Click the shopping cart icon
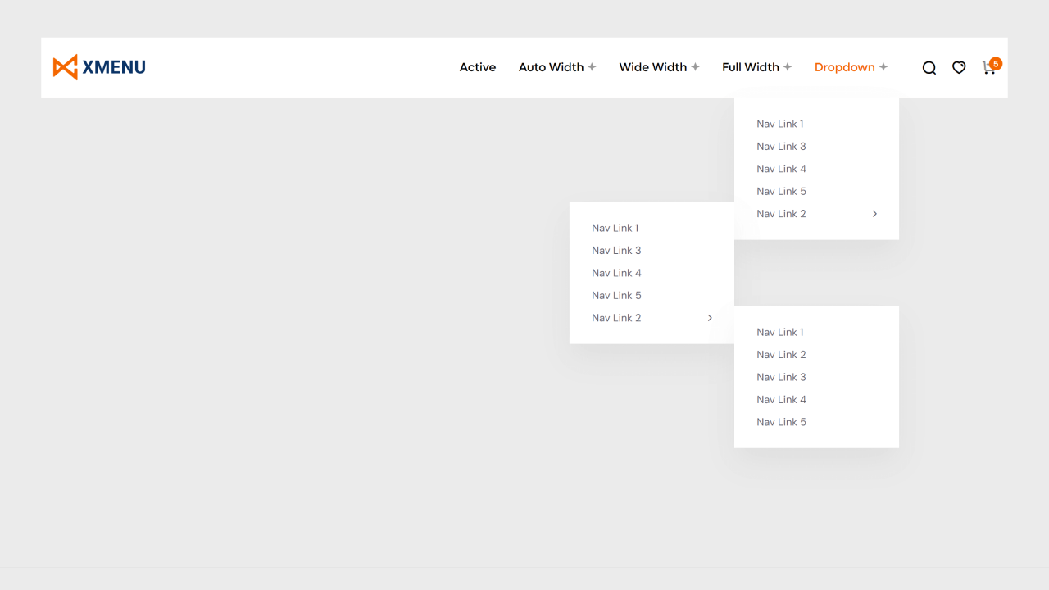This screenshot has width=1049, height=590. tap(988, 69)
